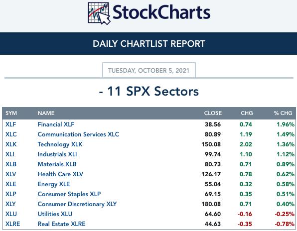Viewport: 297px width, 231px height.
Task: Click the CLOSE column header
Action: (213, 113)
